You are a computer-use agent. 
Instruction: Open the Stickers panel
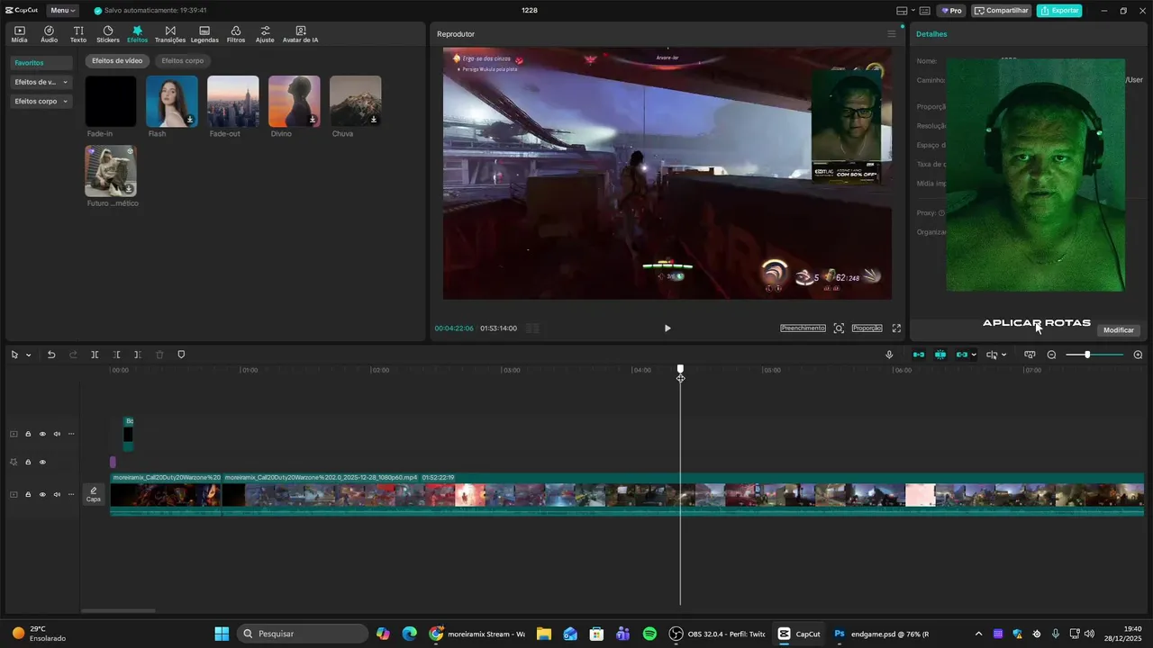point(108,34)
